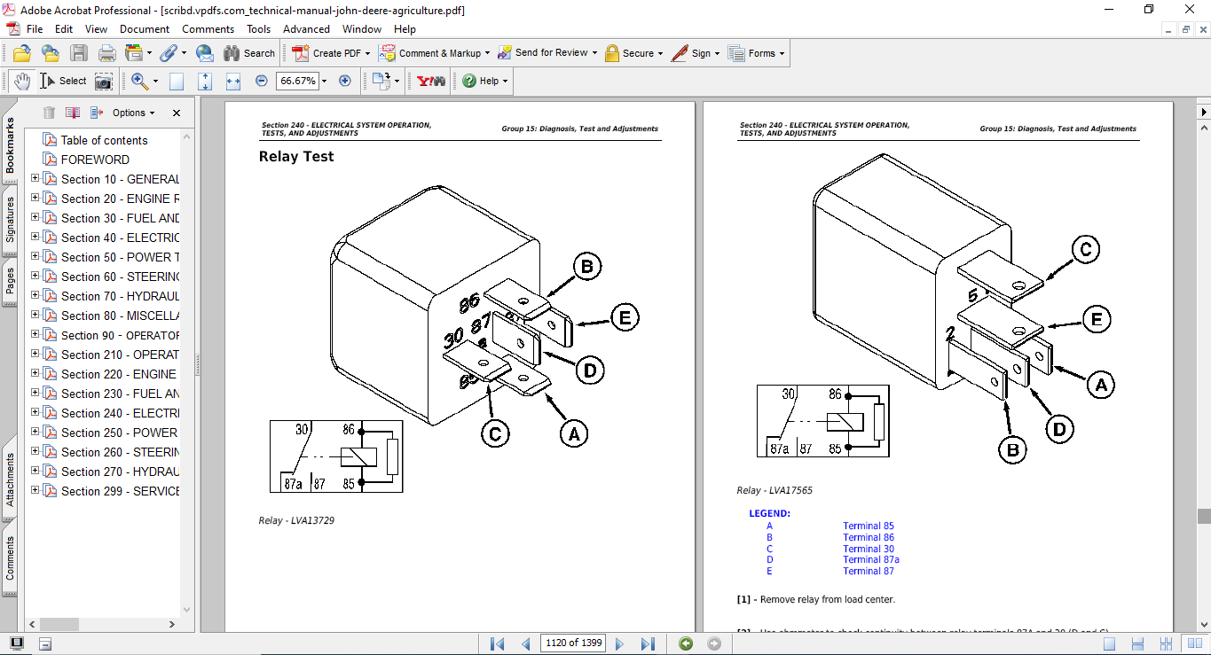Image resolution: width=1211 pixels, height=655 pixels.
Task: Activate the Snapshot camera tool
Action: (104, 81)
